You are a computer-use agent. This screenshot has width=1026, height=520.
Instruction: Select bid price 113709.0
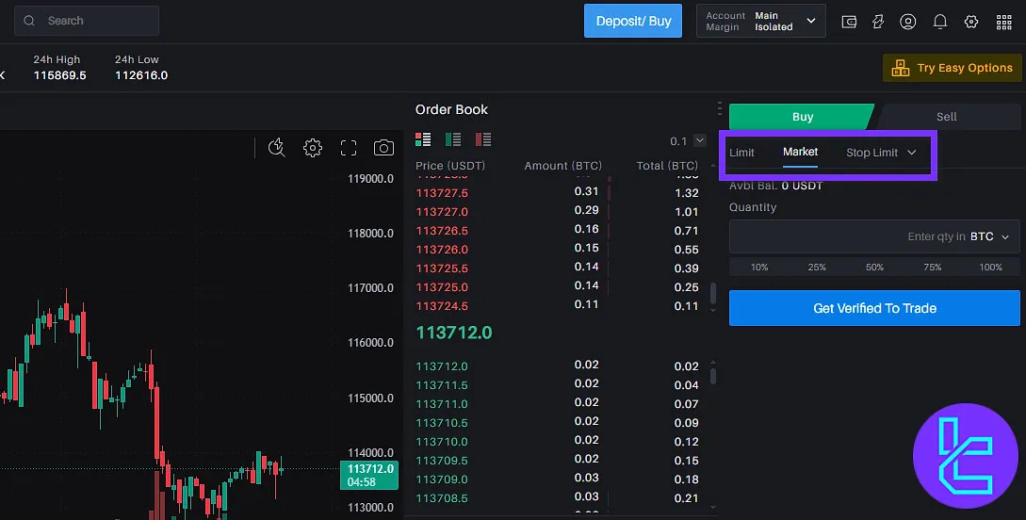(442, 479)
